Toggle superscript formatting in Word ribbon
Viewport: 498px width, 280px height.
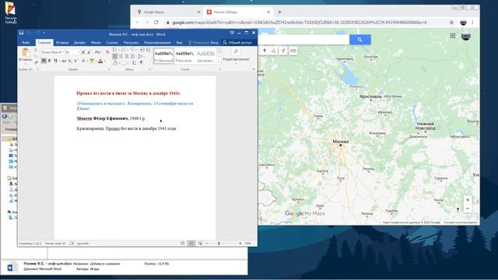(75, 61)
